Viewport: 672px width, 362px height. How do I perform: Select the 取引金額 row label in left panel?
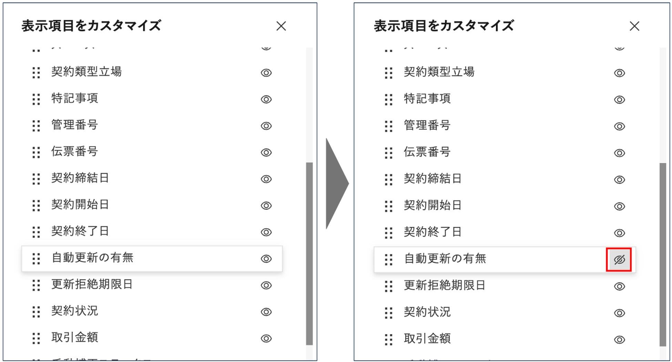(75, 337)
